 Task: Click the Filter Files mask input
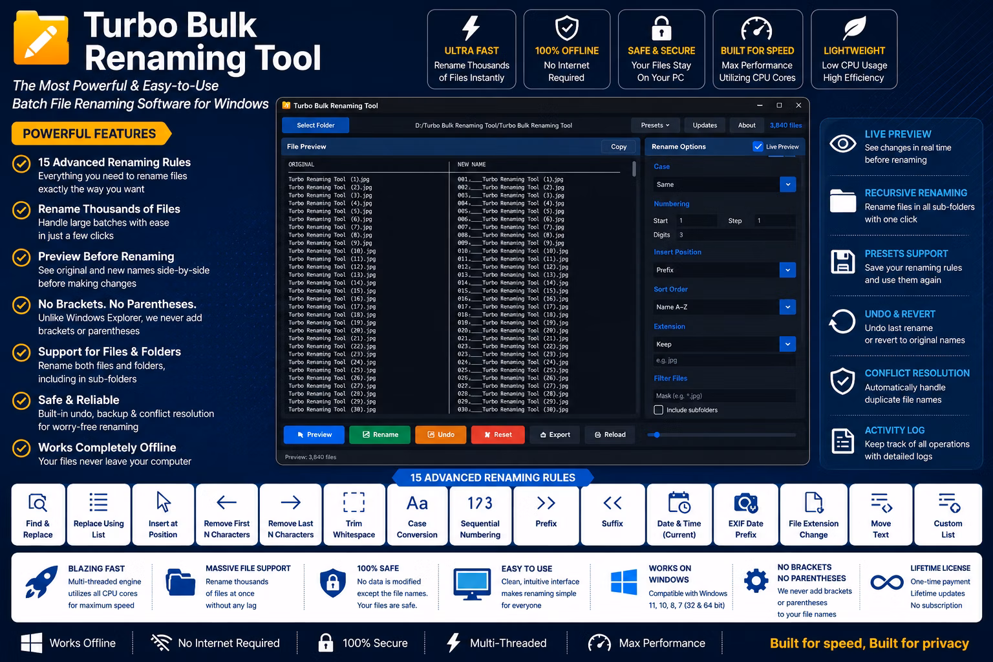[x=724, y=396]
